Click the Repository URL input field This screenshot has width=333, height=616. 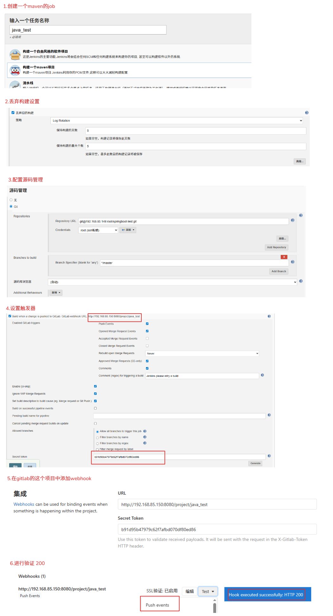[x=183, y=221]
